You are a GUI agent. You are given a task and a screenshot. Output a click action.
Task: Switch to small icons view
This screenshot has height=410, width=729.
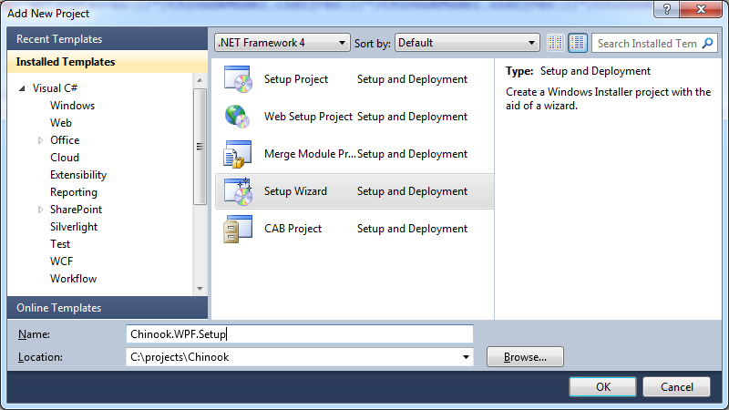tap(556, 43)
